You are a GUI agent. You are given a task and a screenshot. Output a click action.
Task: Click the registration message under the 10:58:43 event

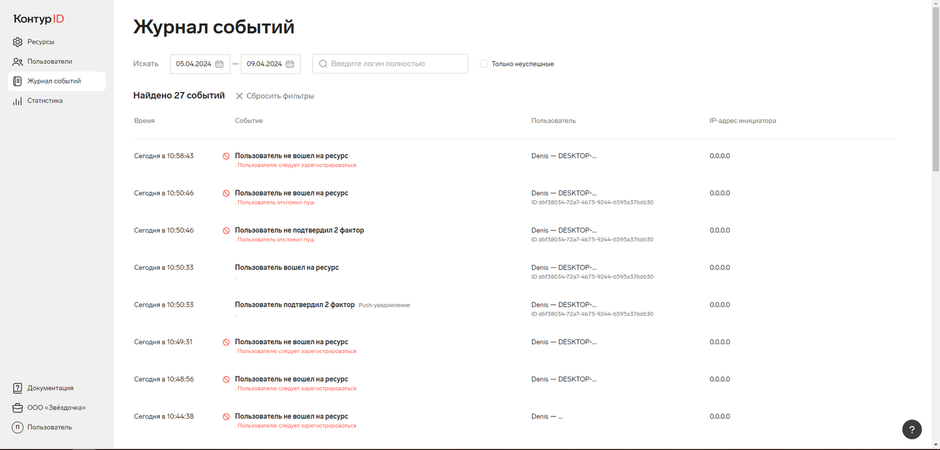click(297, 165)
